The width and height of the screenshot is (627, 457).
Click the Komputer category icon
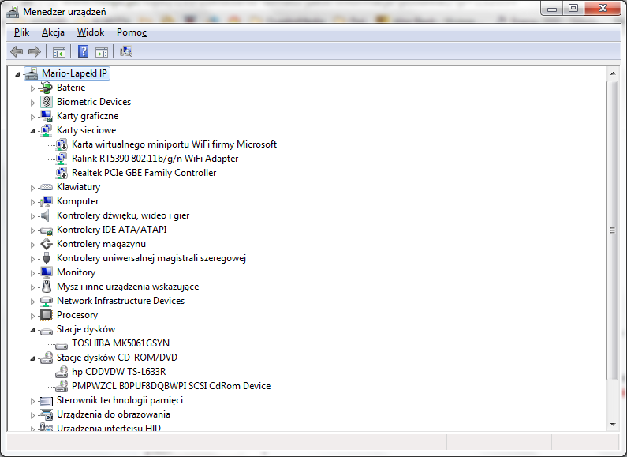click(47, 201)
